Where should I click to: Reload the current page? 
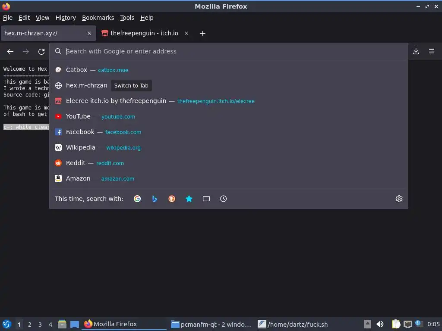click(x=41, y=52)
